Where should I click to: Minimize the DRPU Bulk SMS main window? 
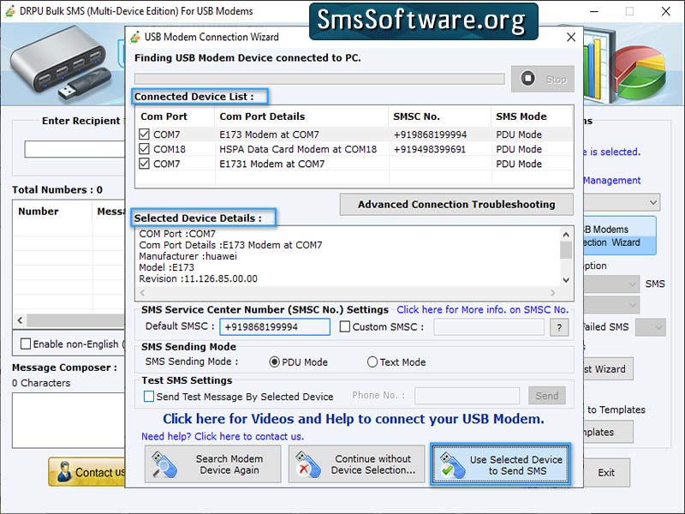(x=594, y=11)
